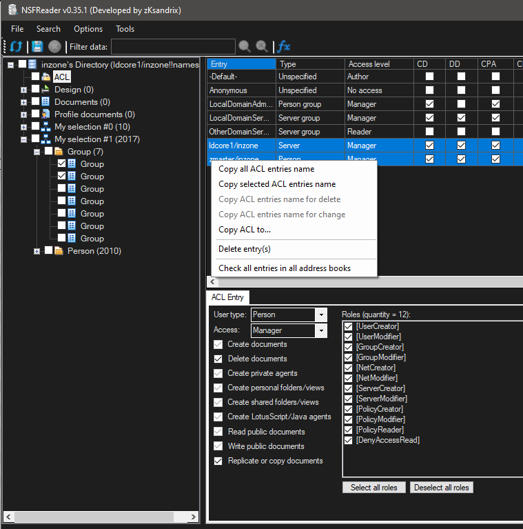This screenshot has height=529, width=523.
Task: Click the Design node's ruler icon
Action: click(x=46, y=90)
